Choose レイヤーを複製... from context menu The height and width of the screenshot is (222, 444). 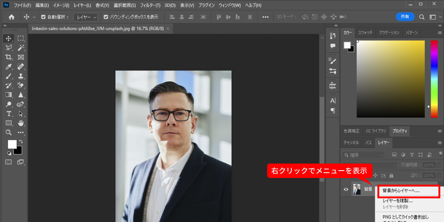(x=398, y=201)
